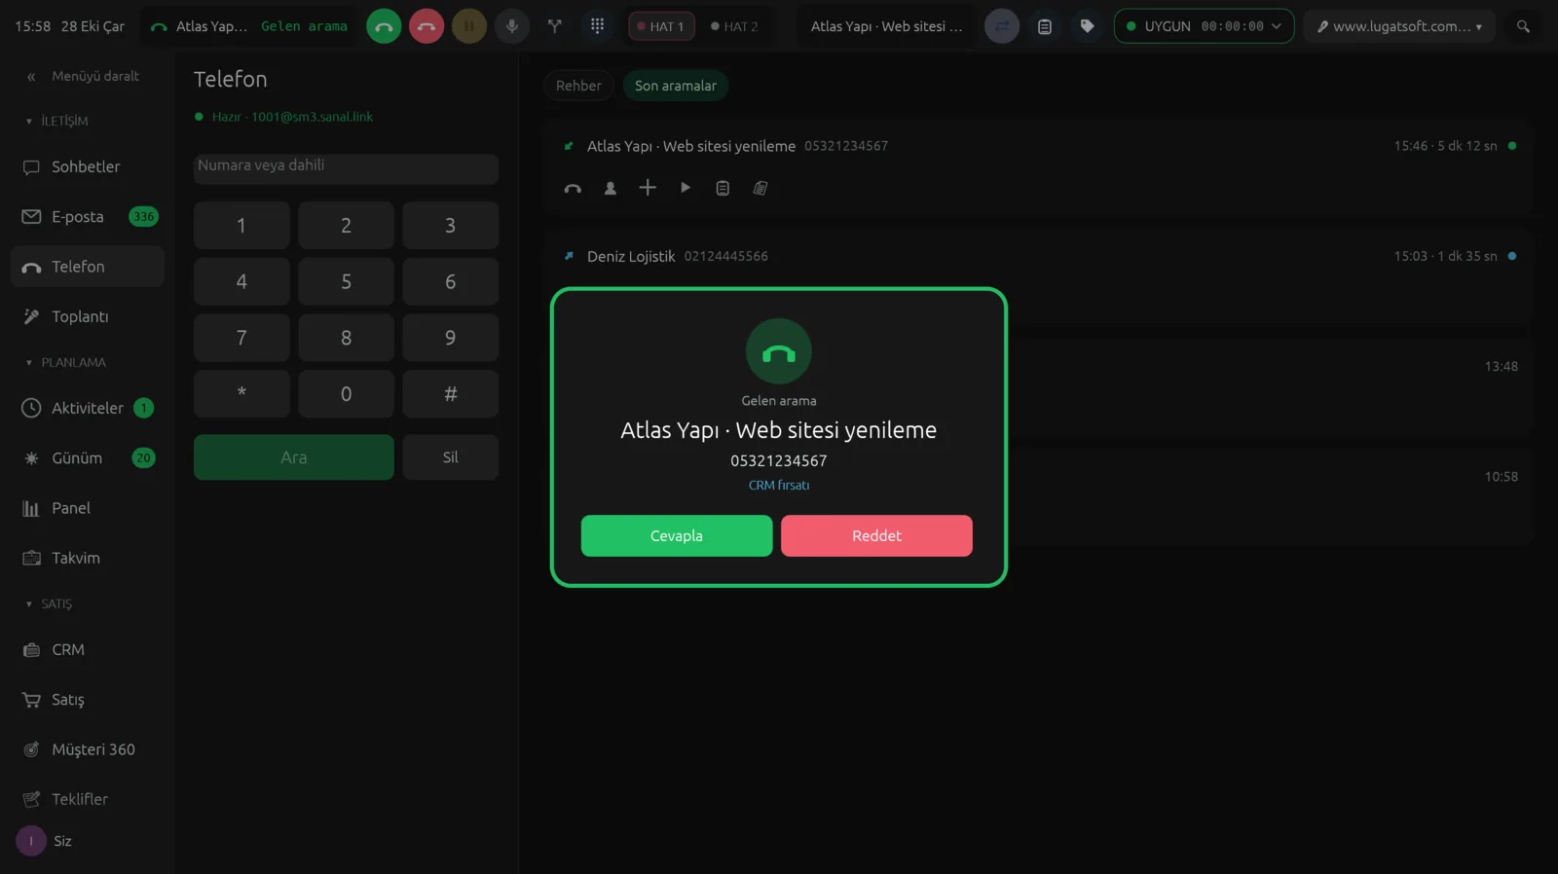Open search magnifier in top bar
This screenshot has height=874, width=1558.
tap(1523, 26)
